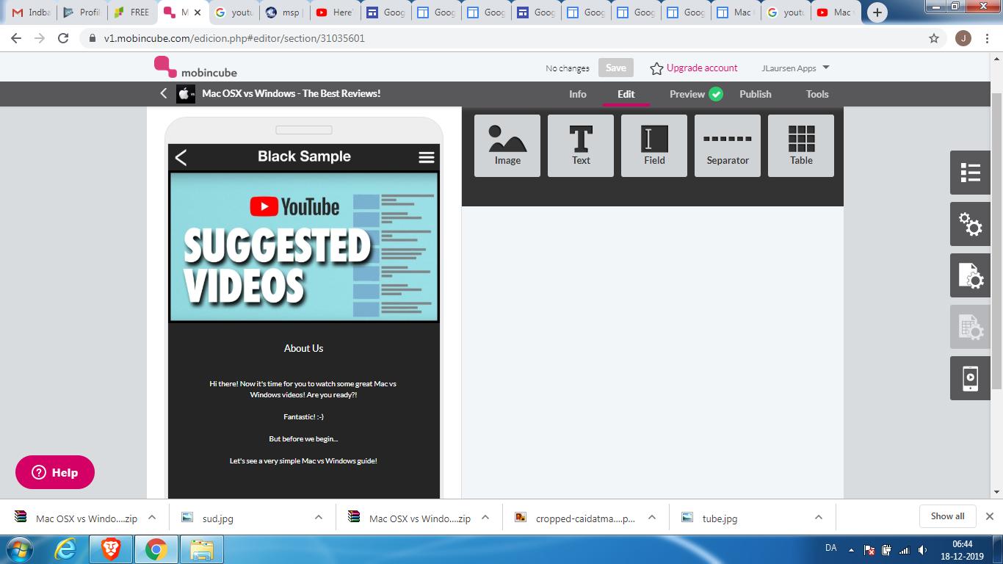Open the double-gears settings sidebar panel
1003x564 pixels.
pos(970,224)
